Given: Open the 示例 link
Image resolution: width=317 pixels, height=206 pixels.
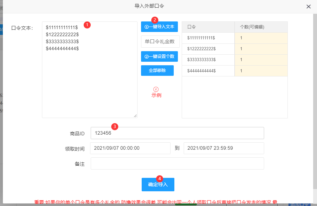Looking at the screenshot, I should click(x=156, y=95).
